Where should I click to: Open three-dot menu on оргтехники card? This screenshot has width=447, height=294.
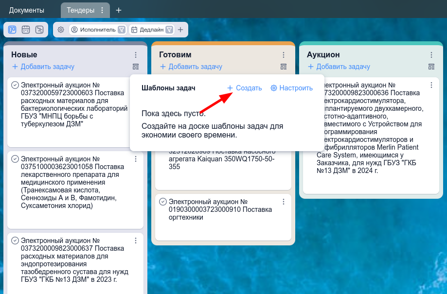(284, 201)
